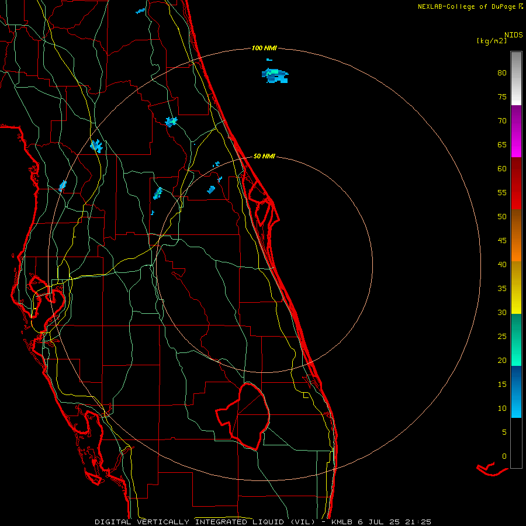526x526 pixels.
Task: Click the orange-brown segment of the color bar
Action: [516, 235]
